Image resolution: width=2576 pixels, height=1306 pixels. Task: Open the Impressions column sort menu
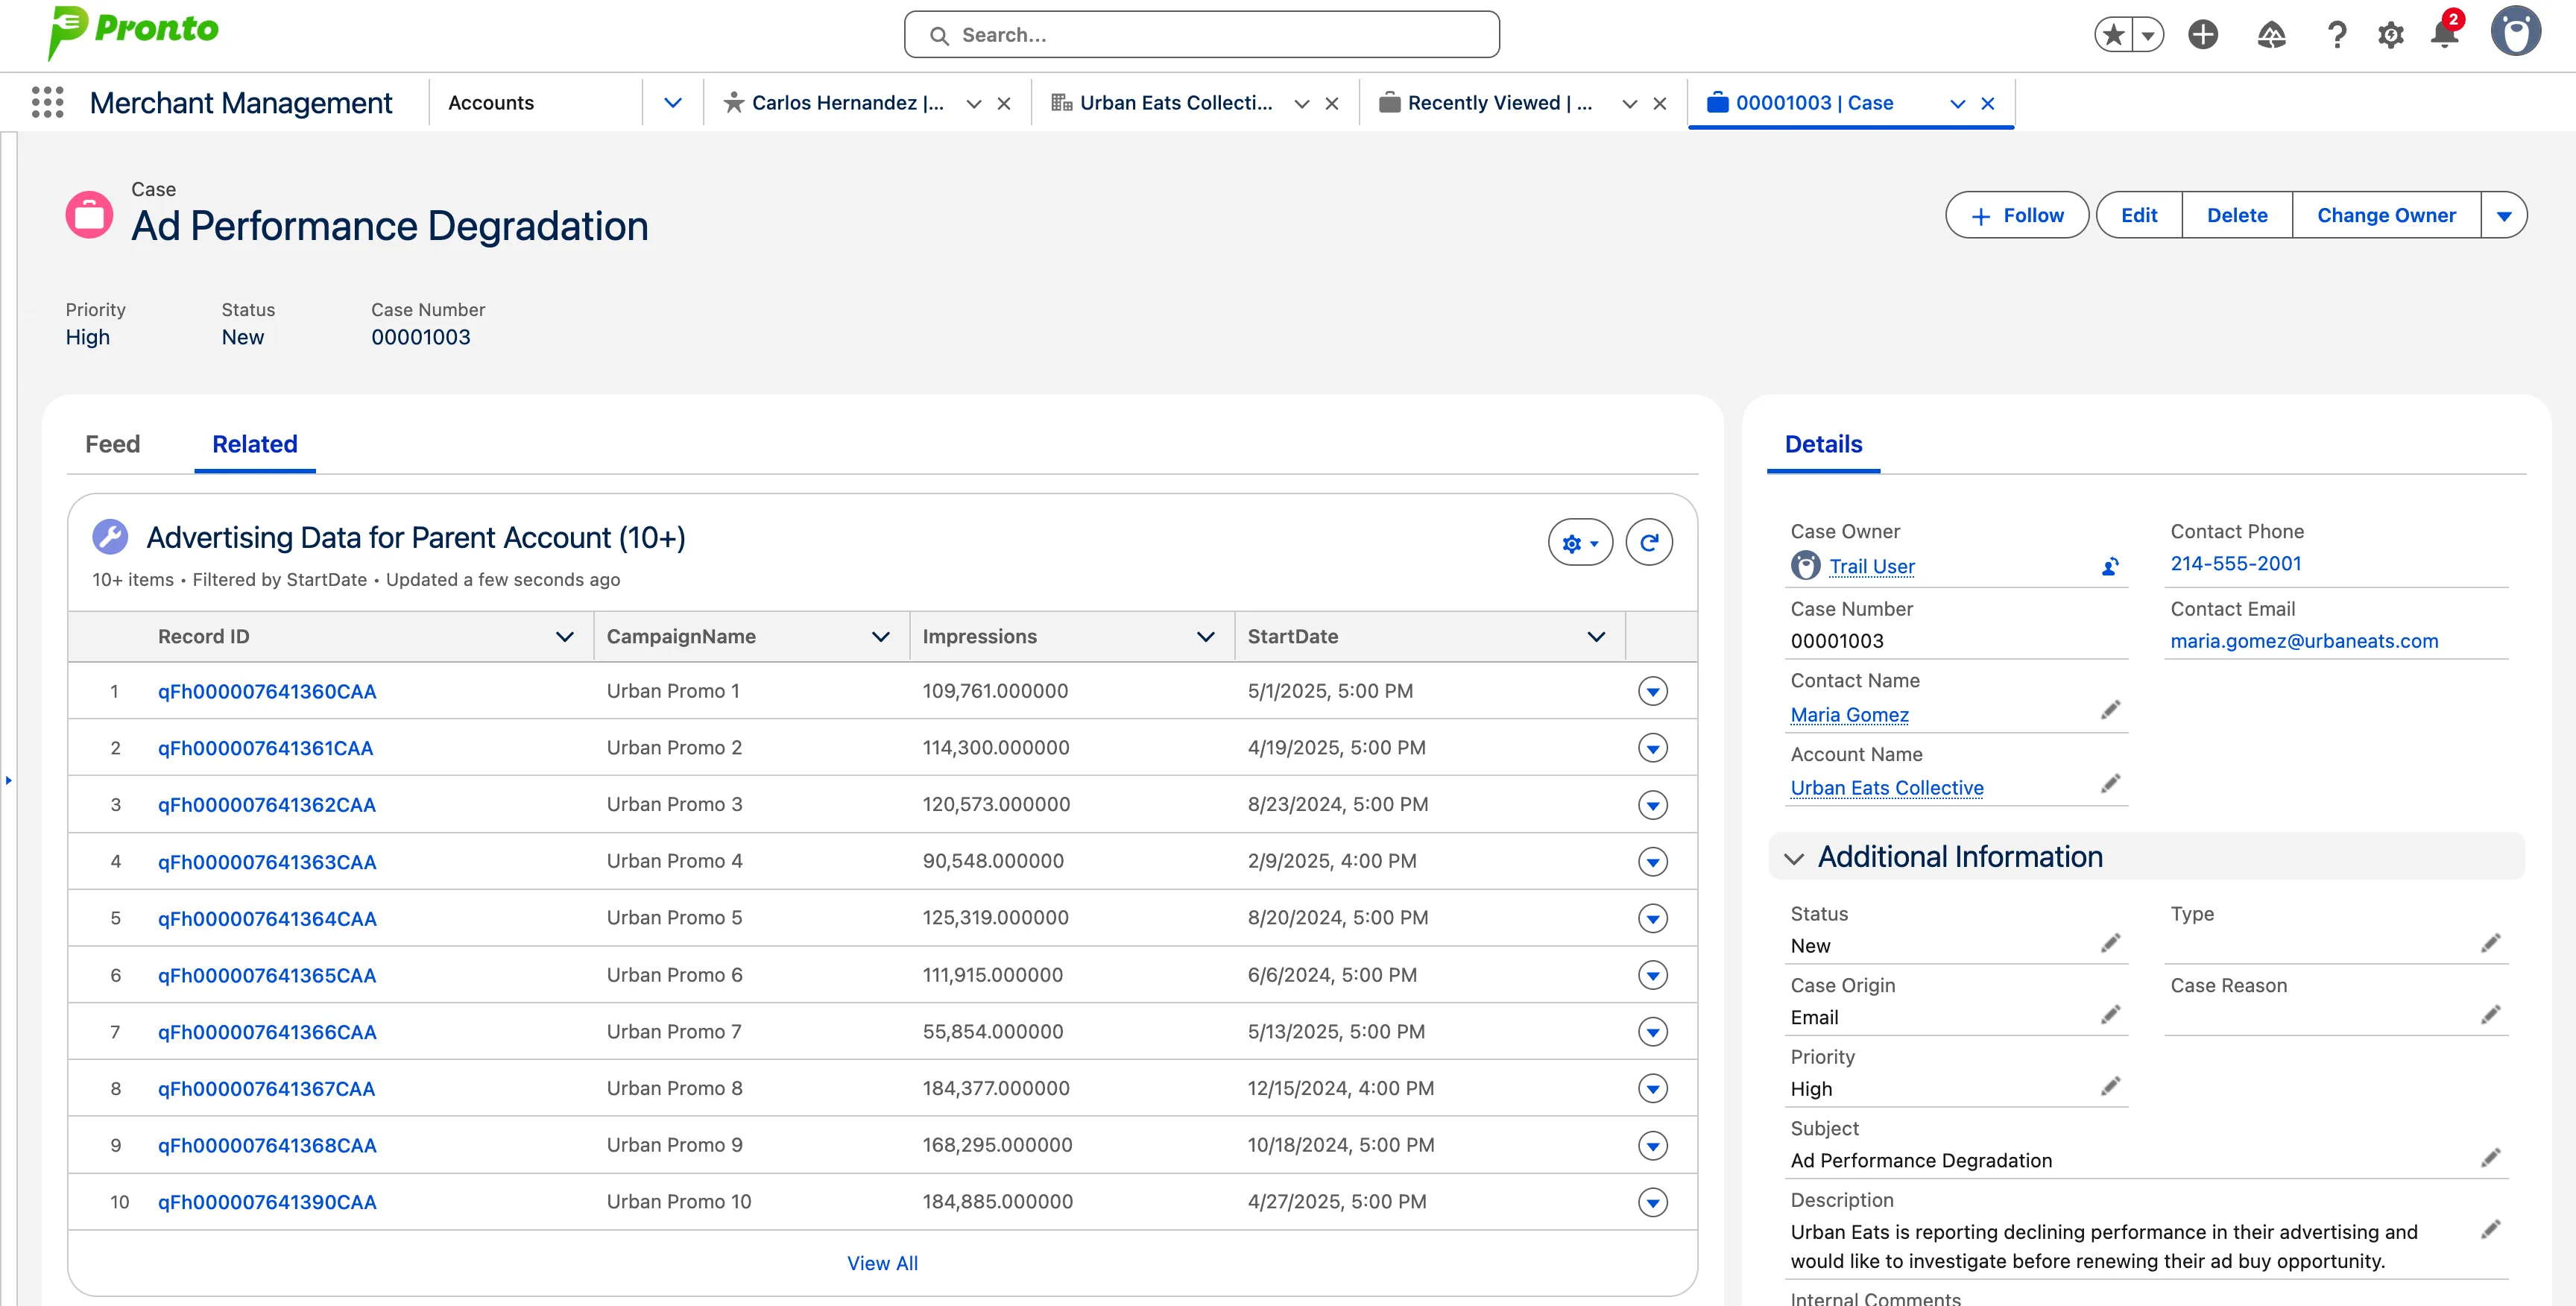point(1205,637)
